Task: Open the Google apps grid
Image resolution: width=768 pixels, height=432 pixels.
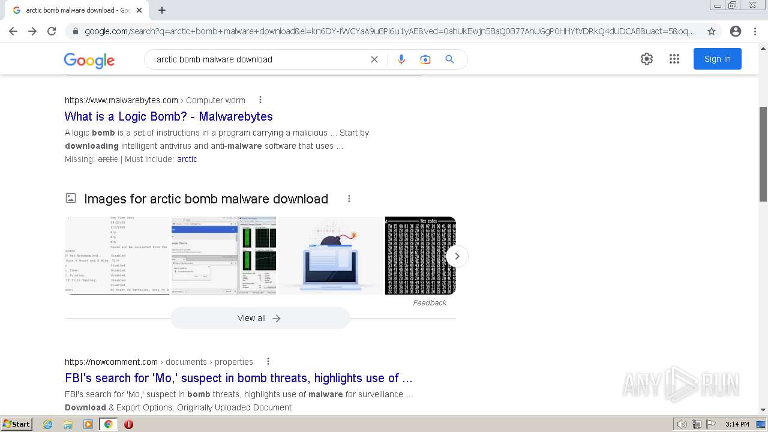Action: tap(674, 59)
